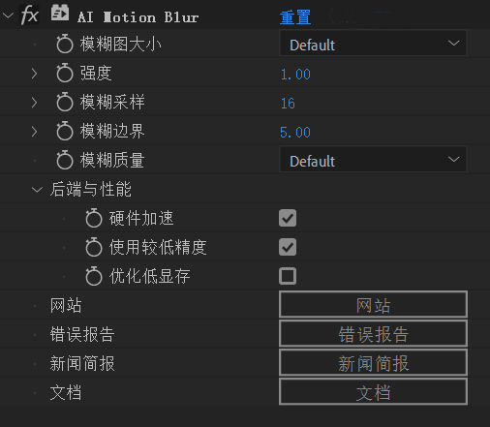Open the 模糊质量 Default dropdown
Screen dimensions: 490x427
(x=373, y=160)
